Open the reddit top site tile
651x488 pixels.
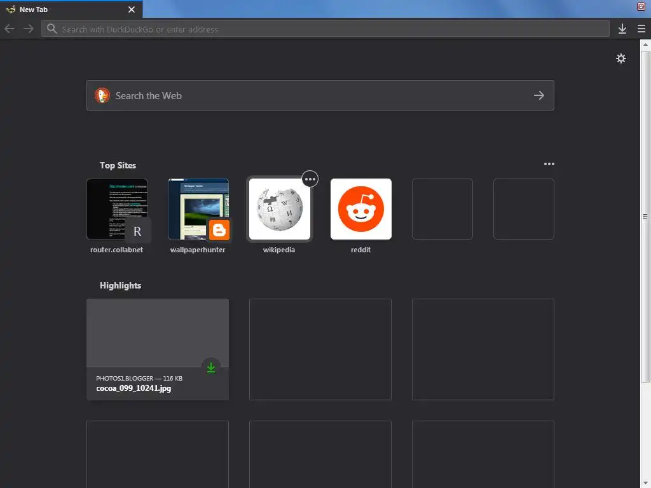point(361,209)
